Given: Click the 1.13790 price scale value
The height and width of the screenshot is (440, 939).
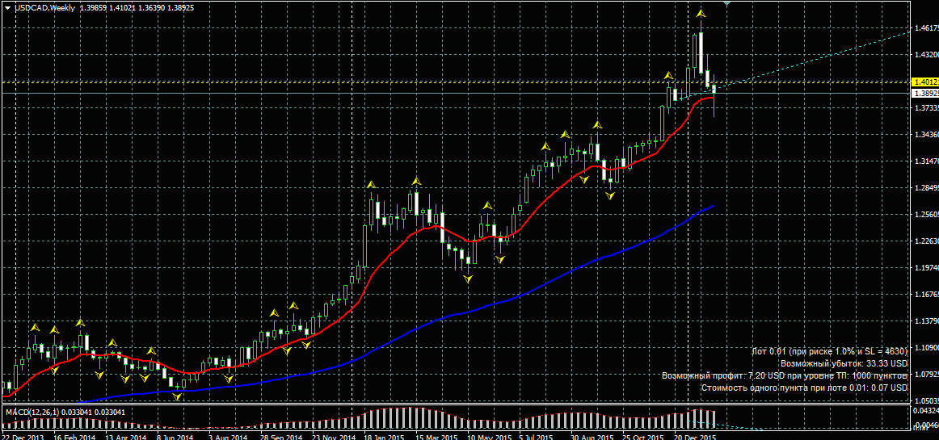Looking at the screenshot, I should coord(926,321).
